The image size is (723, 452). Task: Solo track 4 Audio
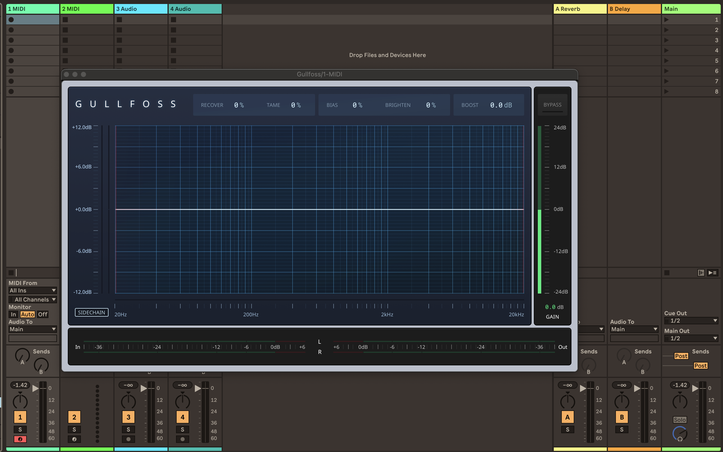tap(182, 429)
